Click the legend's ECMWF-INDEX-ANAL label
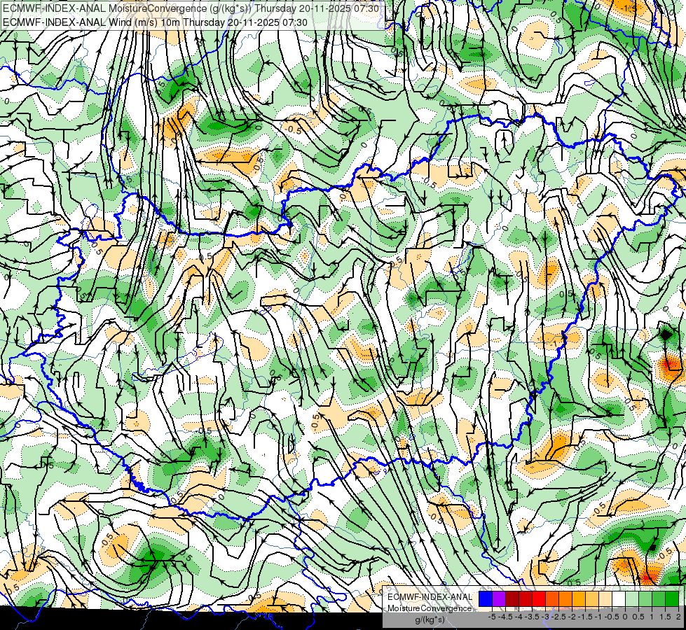 click(x=430, y=597)
